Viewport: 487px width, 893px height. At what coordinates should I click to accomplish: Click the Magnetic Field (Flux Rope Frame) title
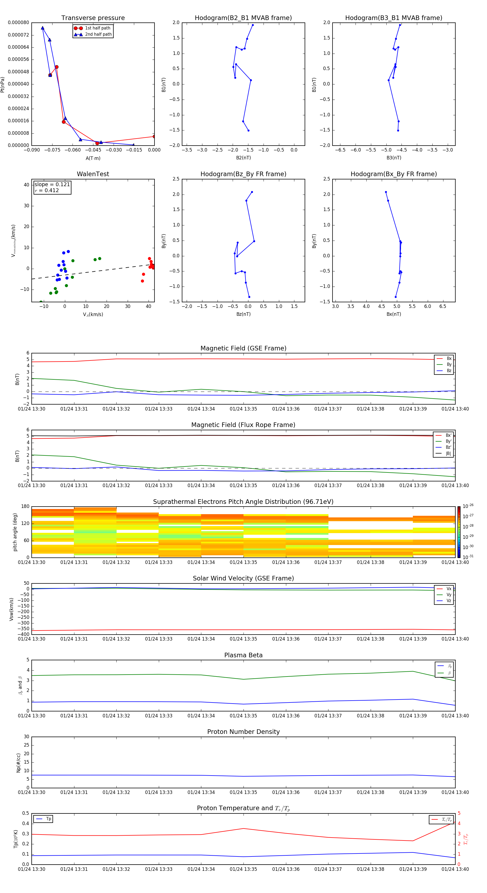click(x=243, y=425)
